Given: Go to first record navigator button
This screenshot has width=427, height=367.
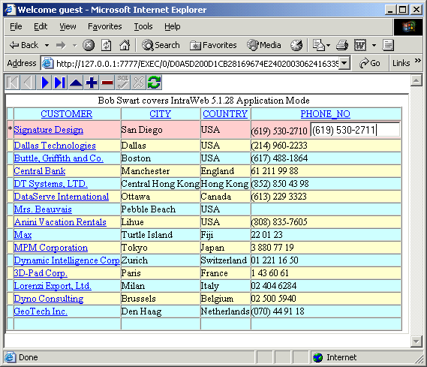Looking at the screenshot, I should pyautogui.click(x=13, y=83).
